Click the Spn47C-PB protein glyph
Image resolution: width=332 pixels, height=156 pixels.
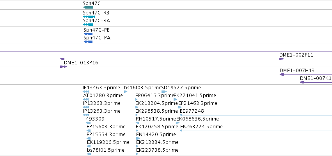click(x=88, y=34)
